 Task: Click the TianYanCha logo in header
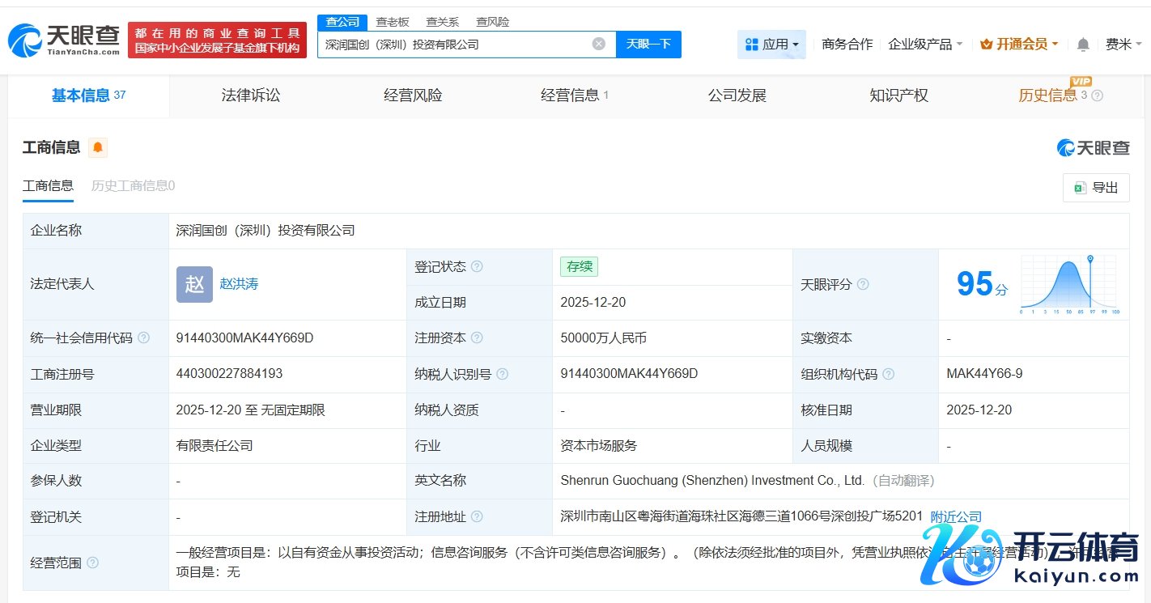coord(65,40)
